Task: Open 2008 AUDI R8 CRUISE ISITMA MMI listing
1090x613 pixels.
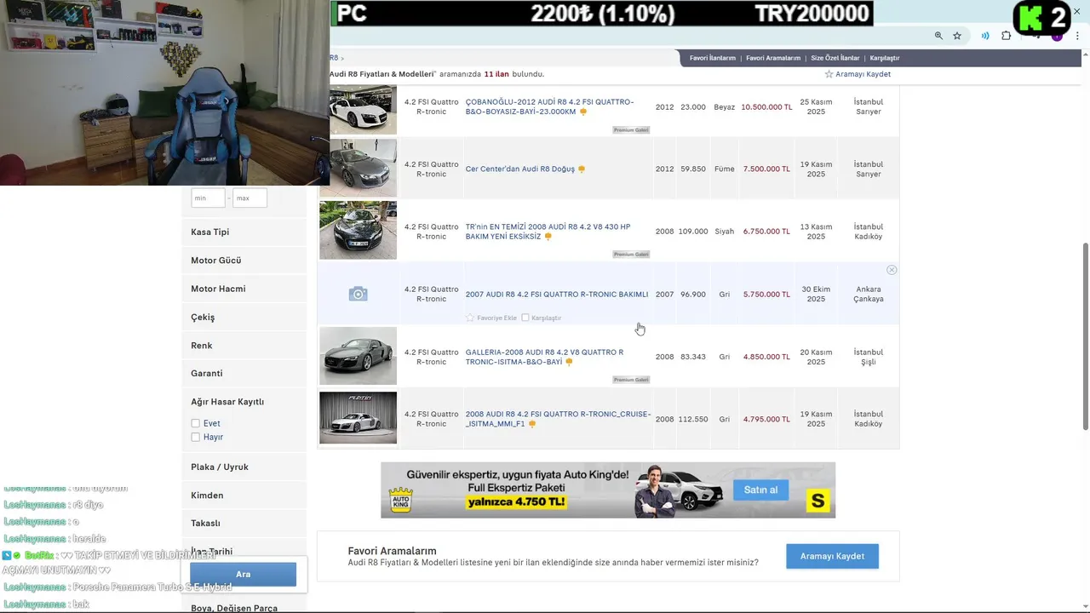Action: point(558,419)
